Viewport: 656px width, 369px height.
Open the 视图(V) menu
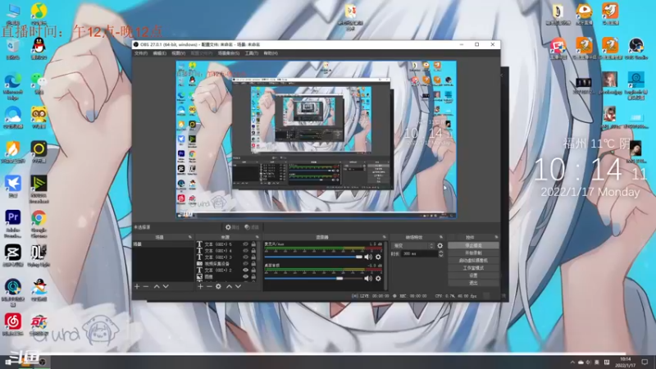[x=178, y=53]
